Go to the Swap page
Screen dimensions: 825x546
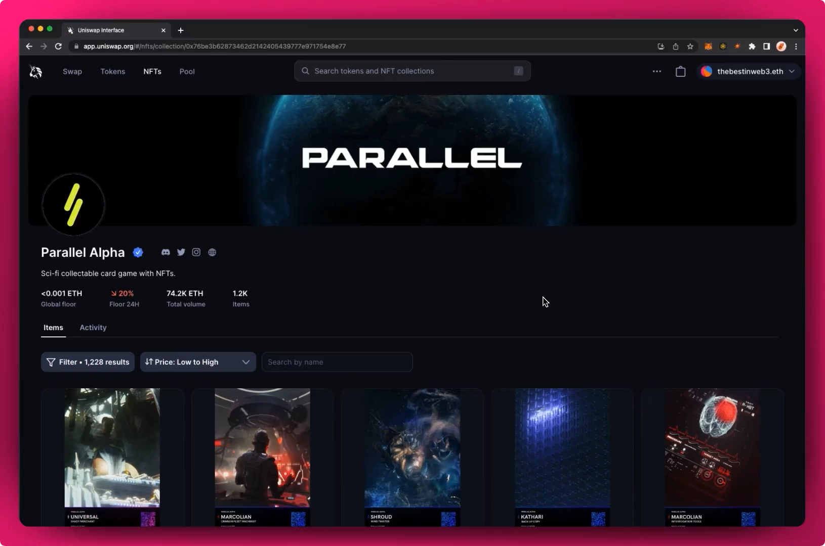click(x=72, y=72)
